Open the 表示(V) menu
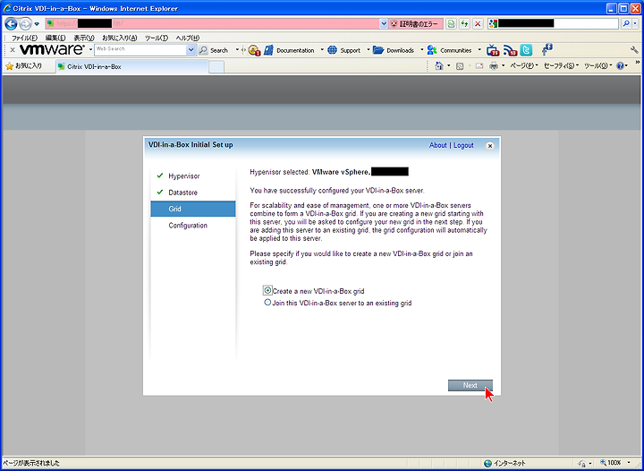 pyautogui.click(x=84, y=38)
